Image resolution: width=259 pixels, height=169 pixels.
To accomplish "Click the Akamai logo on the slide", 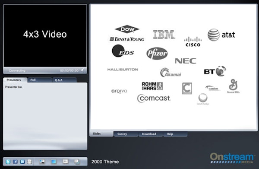I will [171, 73].
